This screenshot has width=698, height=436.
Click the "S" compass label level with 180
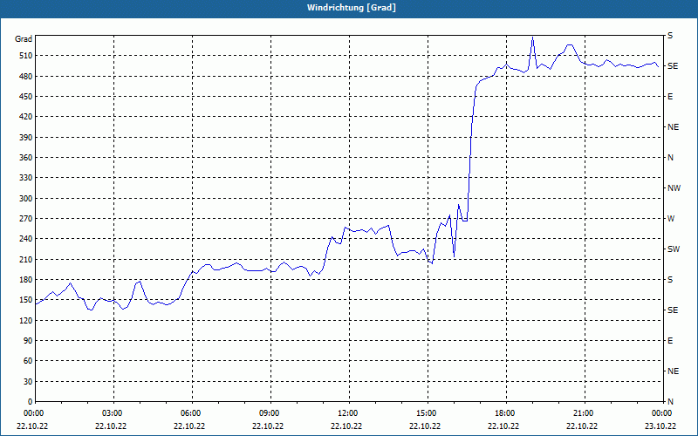670,279
